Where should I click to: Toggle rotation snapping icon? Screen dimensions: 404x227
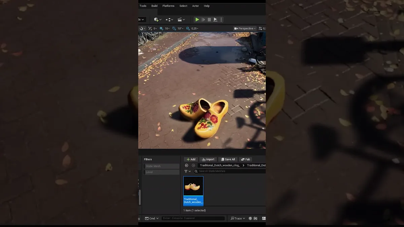pos(174,29)
